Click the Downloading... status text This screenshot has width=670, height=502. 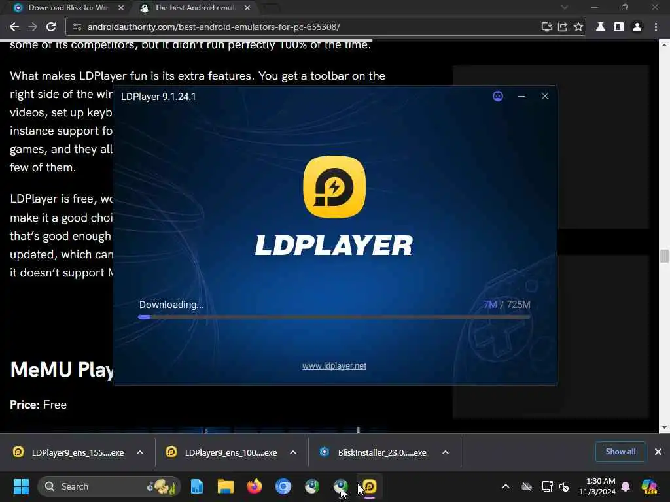point(171,305)
